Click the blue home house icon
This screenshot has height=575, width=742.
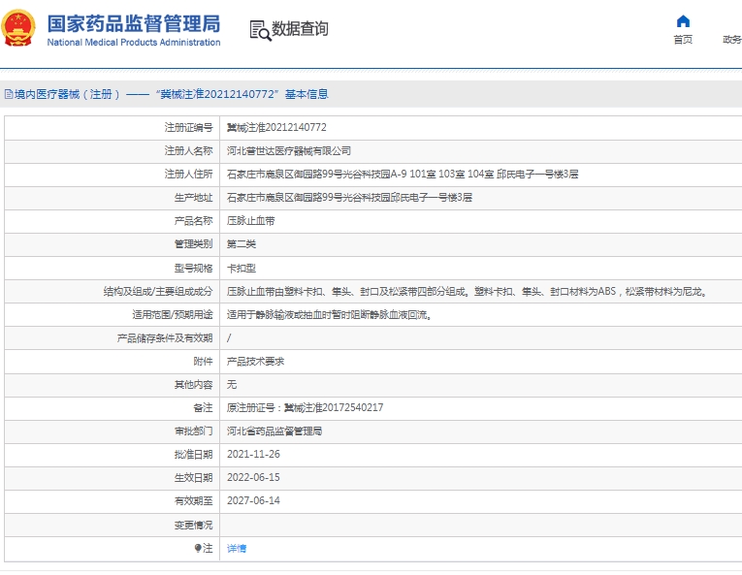tap(683, 21)
